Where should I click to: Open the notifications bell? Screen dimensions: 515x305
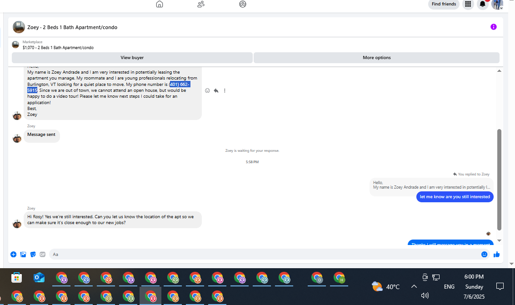coord(482,4)
